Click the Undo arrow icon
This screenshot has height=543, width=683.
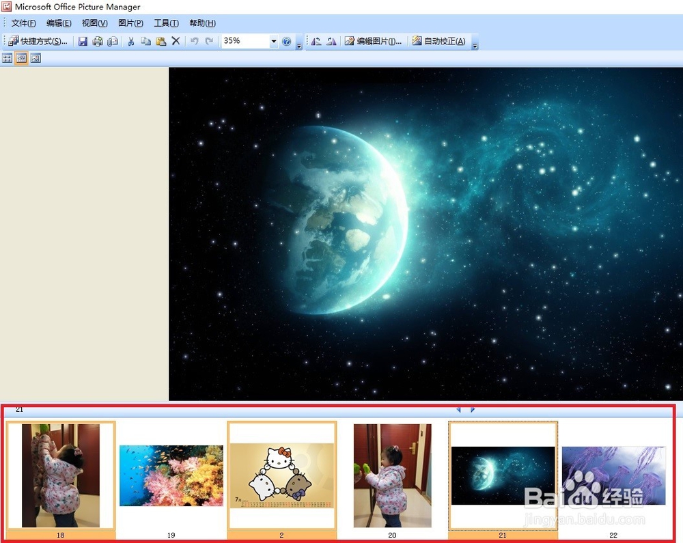coord(193,41)
